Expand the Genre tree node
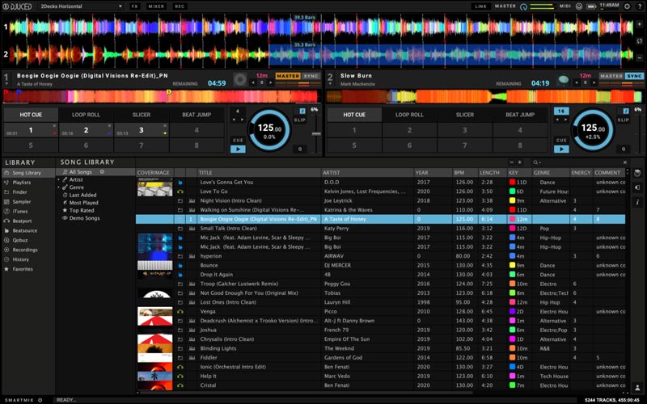The width and height of the screenshot is (647, 404). [59, 187]
